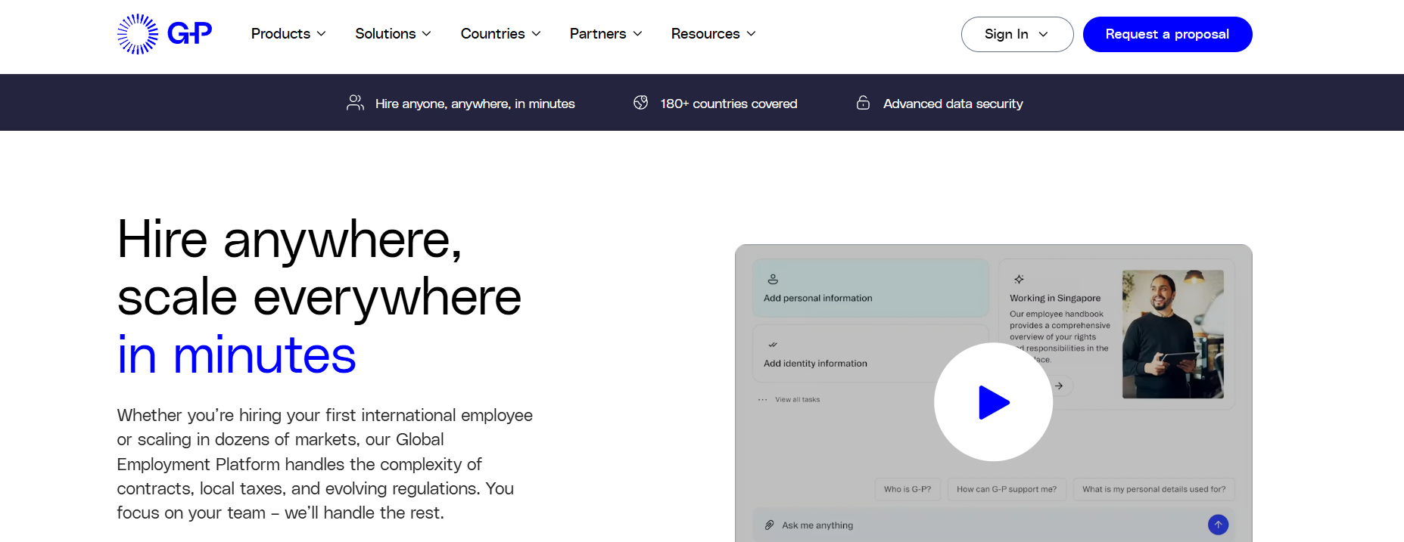Click the Request a proposal button
Image resolution: width=1404 pixels, height=542 pixels.
[1167, 34]
